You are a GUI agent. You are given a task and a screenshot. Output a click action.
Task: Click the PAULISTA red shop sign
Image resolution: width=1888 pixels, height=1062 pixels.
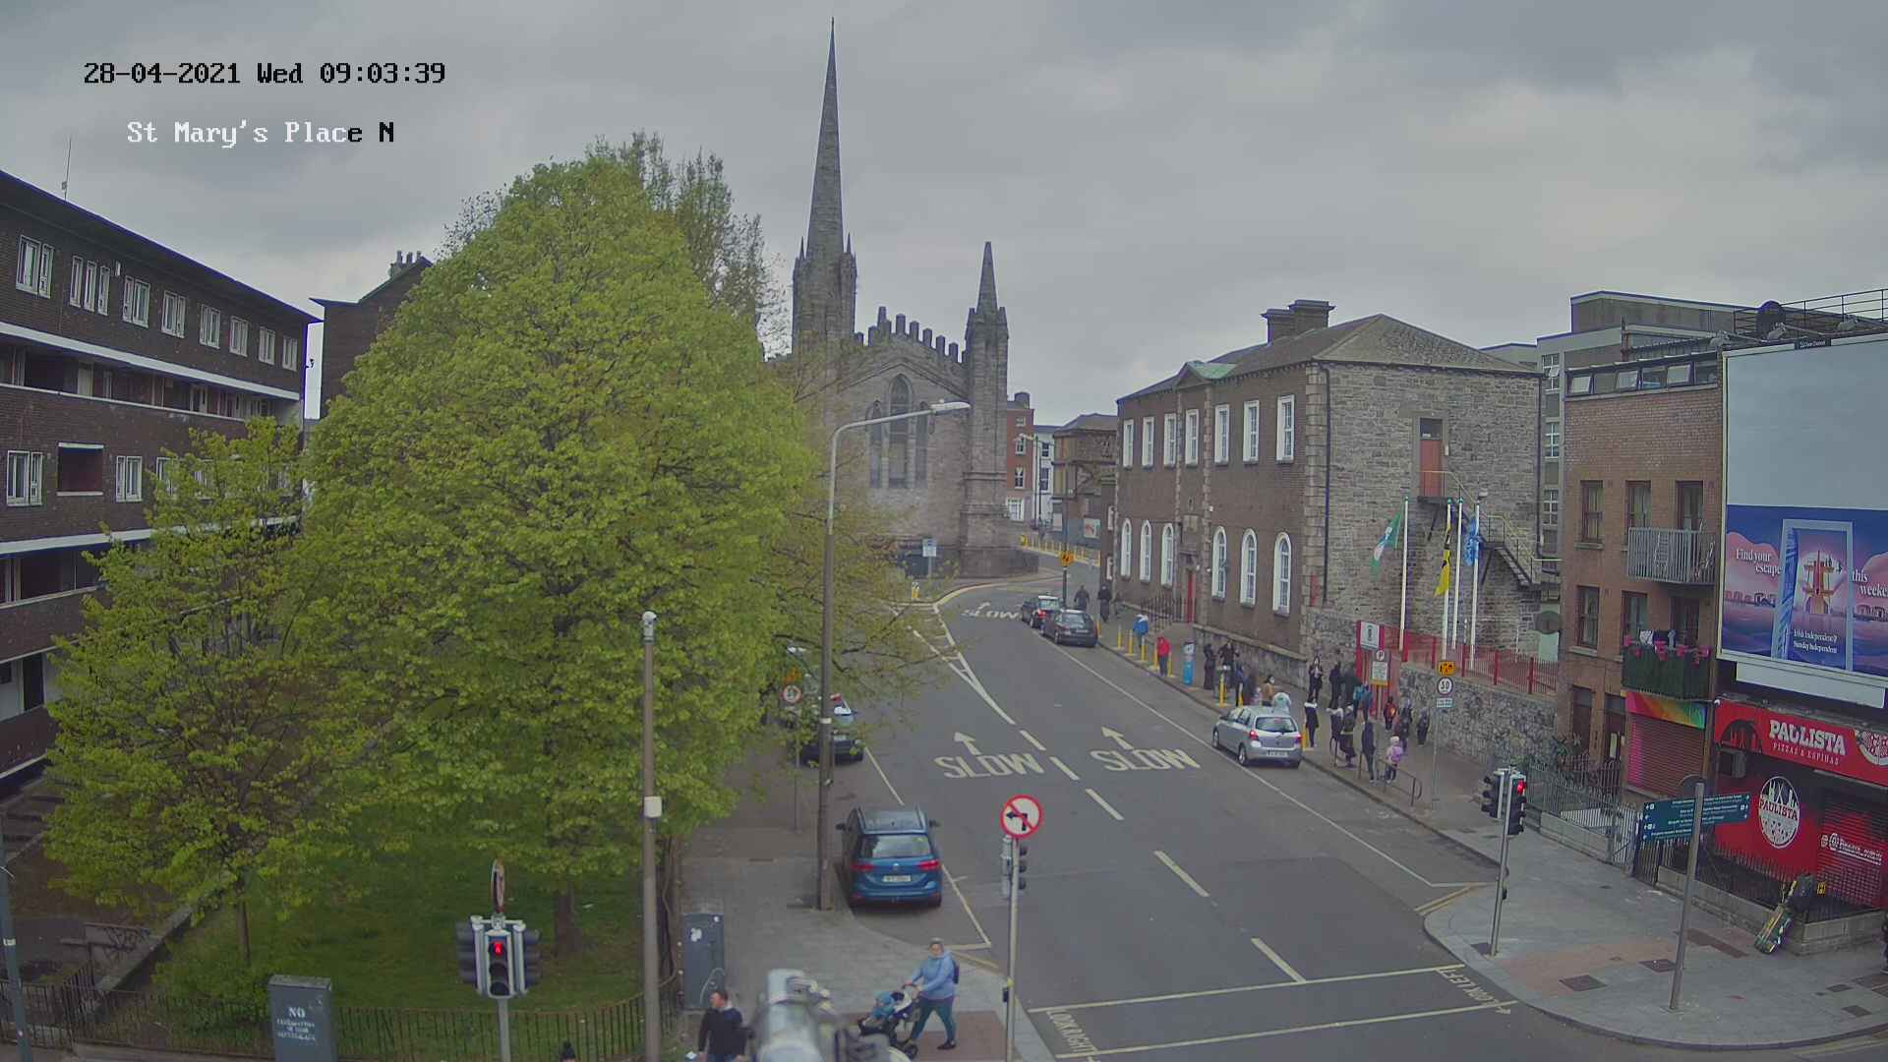coord(1805,737)
